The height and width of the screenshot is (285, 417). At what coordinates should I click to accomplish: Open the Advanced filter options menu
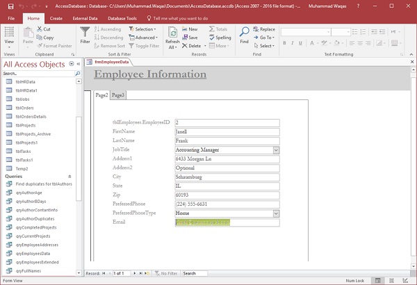point(145,38)
